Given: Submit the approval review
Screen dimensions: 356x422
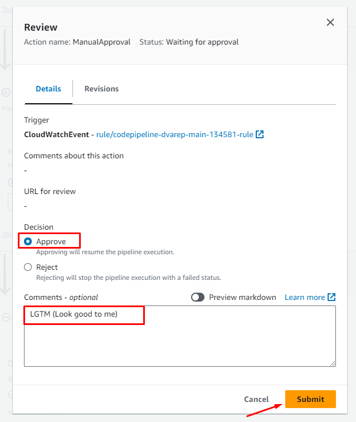Looking at the screenshot, I should (310, 399).
